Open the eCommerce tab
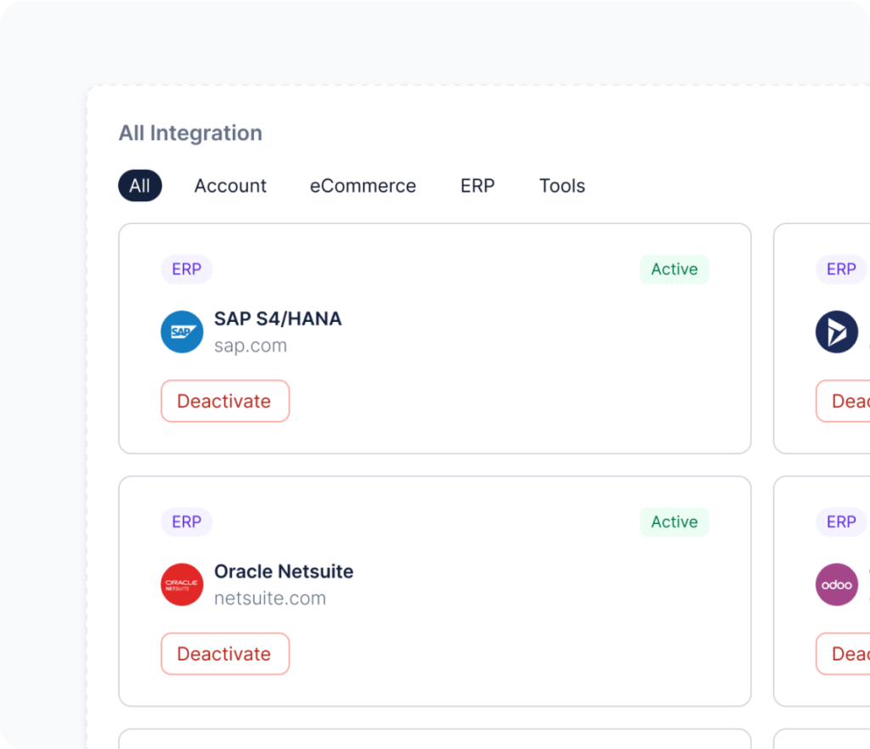Screen dimensions: 870x749 363,186
